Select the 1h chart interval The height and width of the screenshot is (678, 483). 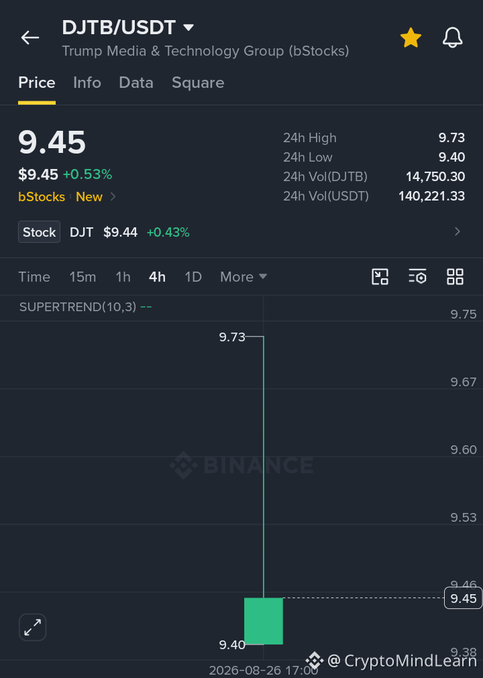pos(123,277)
